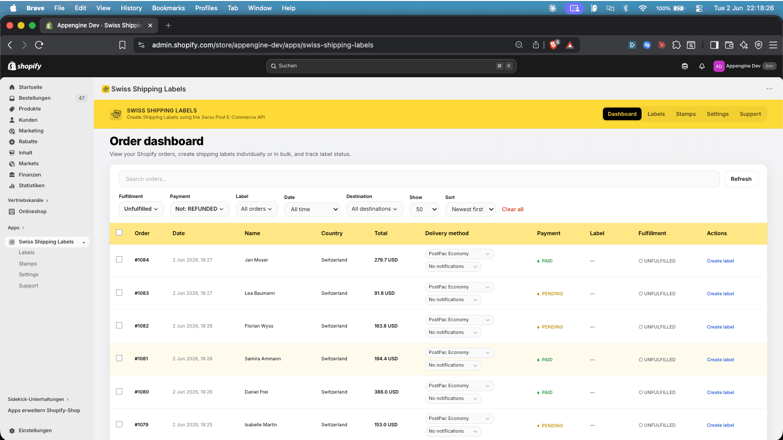Open Brave Wallet icon
This screenshot has width=783, height=440.
729,45
